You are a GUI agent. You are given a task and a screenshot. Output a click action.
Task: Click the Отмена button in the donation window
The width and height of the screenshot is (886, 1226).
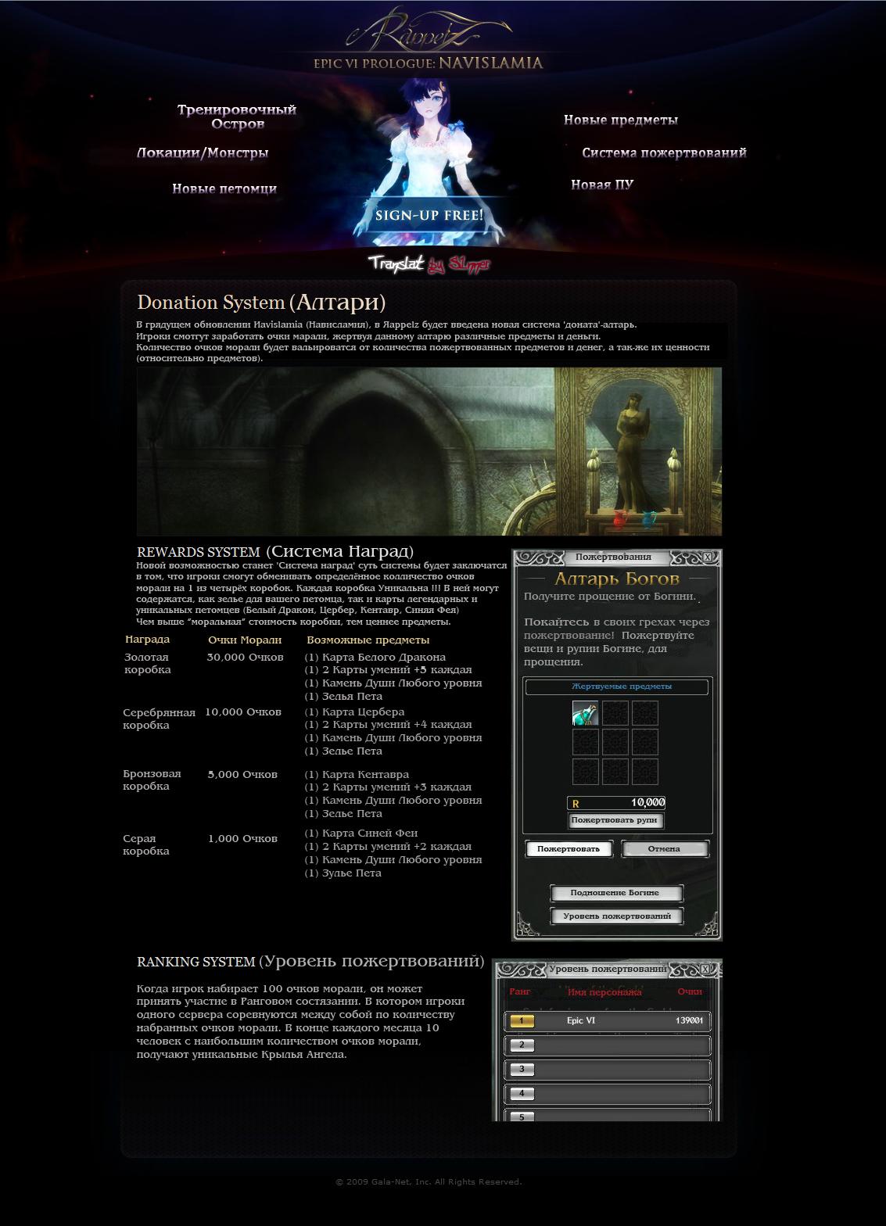tap(664, 848)
